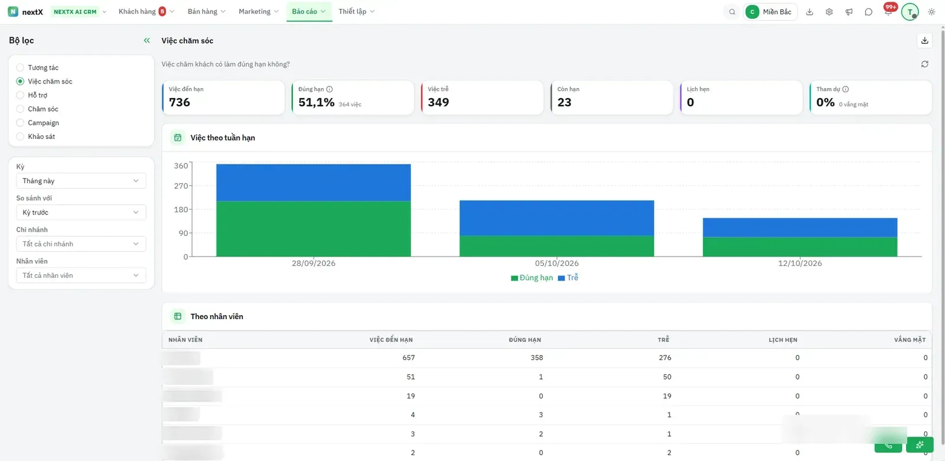Open the Bán hàng menu
This screenshot has height=461, width=945.
click(206, 12)
